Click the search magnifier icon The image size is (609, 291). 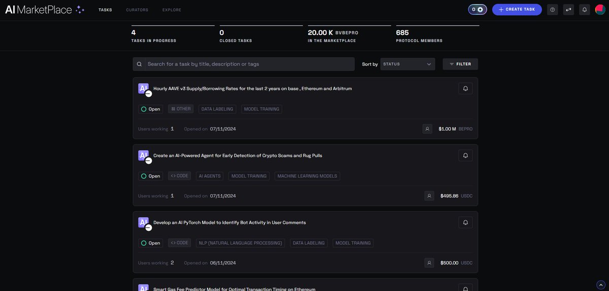coord(139,64)
